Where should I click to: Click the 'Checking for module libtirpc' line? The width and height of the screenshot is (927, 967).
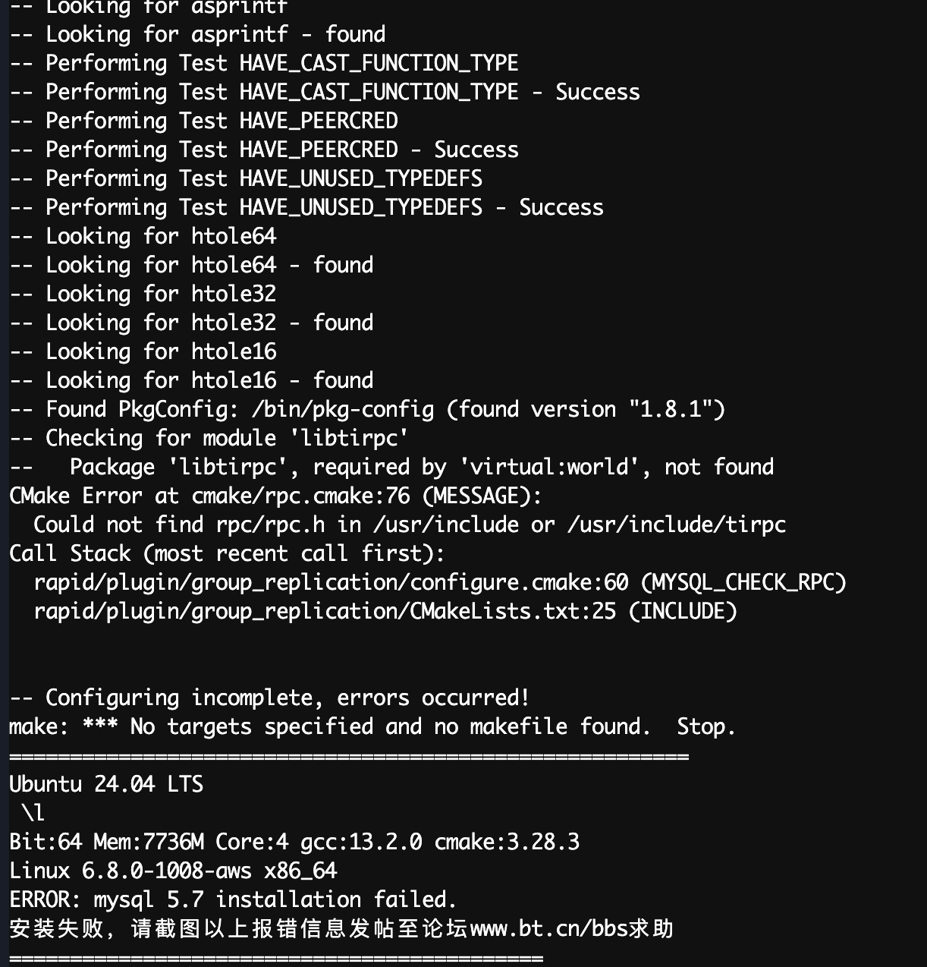(209, 438)
